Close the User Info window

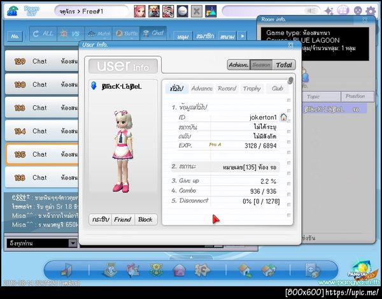(x=291, y=45)
